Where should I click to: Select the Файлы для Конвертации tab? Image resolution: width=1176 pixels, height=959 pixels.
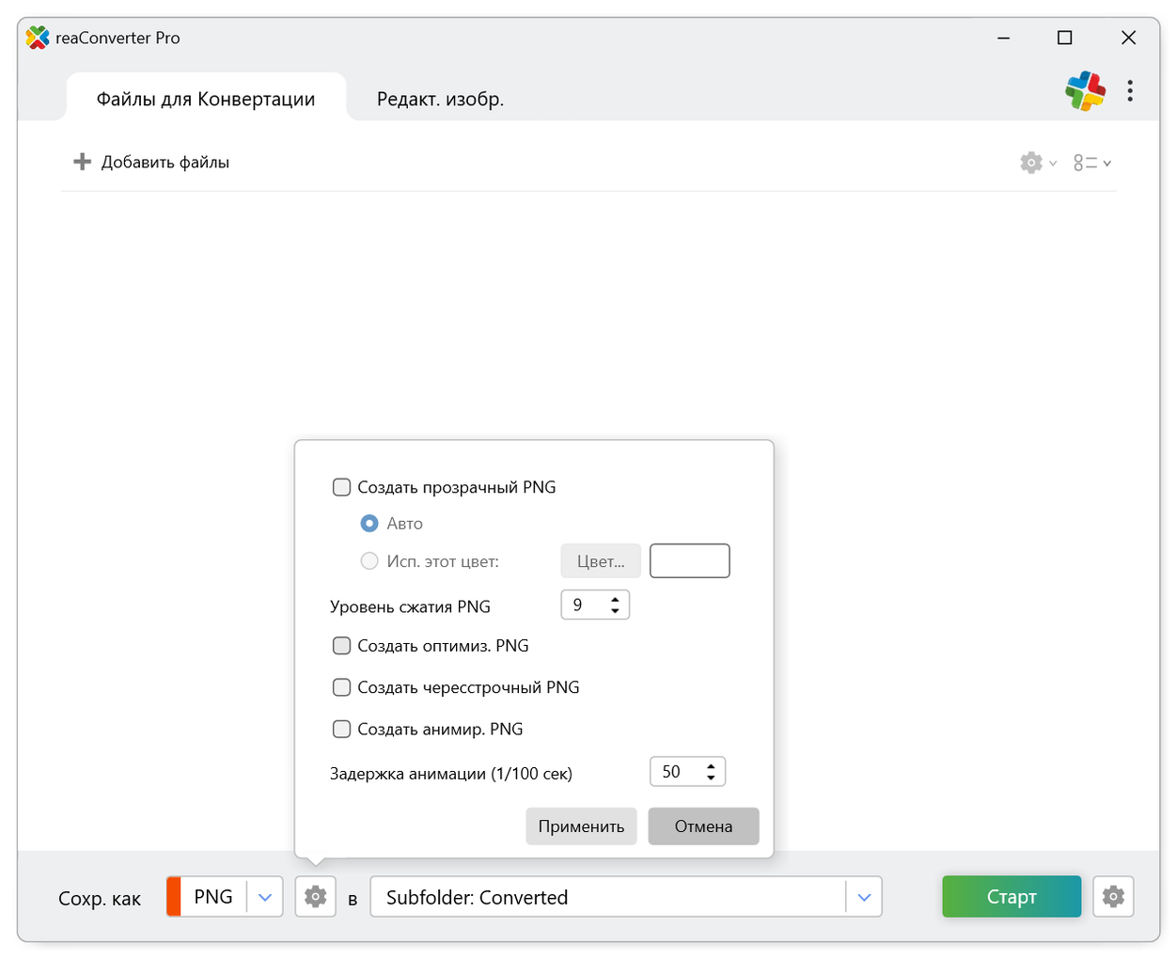pyautogui.click(x=206, y=99)
